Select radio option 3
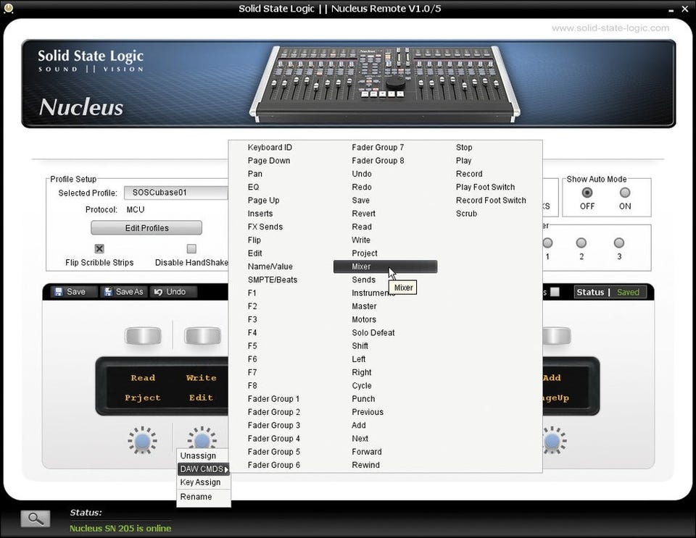This screenshot has width=696, height=538. coord(618,243)
